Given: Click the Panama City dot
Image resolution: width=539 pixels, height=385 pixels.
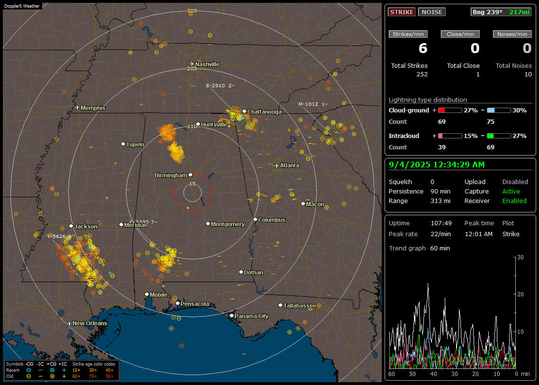Looking at the screenshot, I should pos(232,315).
